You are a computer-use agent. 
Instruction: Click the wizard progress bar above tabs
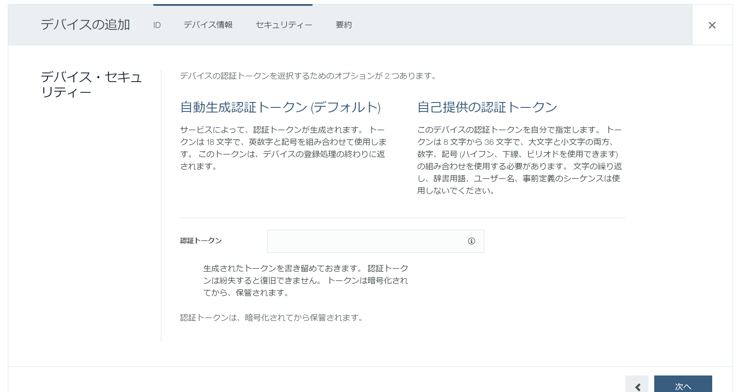232,5
